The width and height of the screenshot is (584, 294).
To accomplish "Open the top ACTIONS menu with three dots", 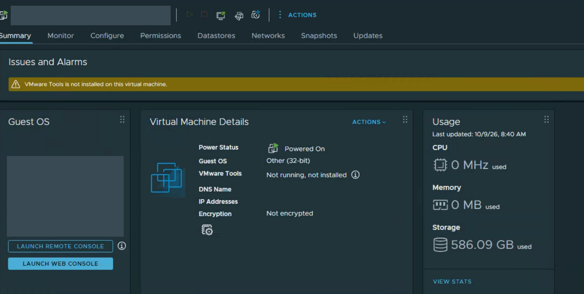I will [x=297, y=15].
